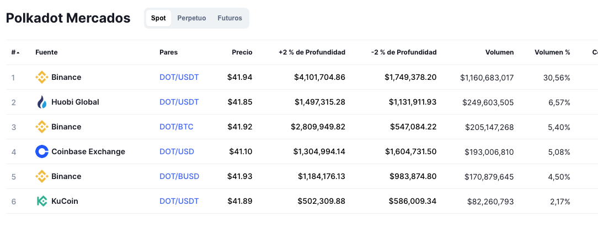Sort by the Precio column header

(x=242, y=52)
